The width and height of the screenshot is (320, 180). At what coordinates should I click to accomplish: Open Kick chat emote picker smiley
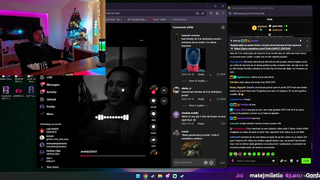point(273,161)
